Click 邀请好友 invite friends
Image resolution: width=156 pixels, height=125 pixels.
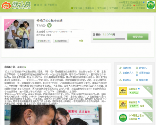[x=125, y=80]
